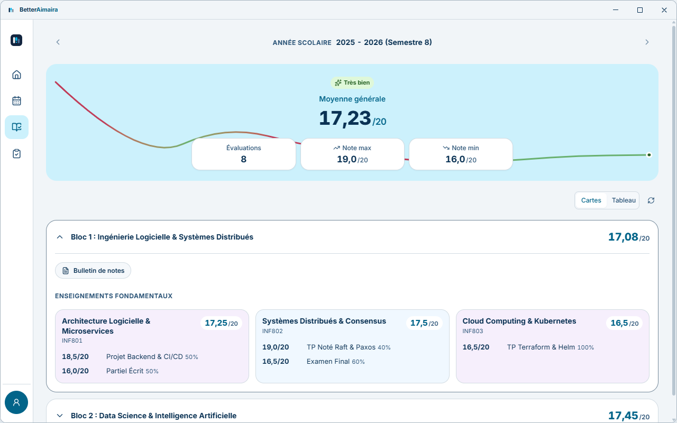677x423 pixels.
Task: Select Examen Final evaluation row
Action: [x=352, y=362]
